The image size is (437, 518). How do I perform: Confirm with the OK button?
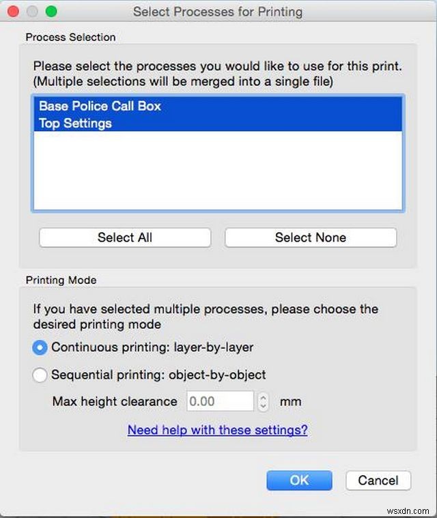coord(299,480)
